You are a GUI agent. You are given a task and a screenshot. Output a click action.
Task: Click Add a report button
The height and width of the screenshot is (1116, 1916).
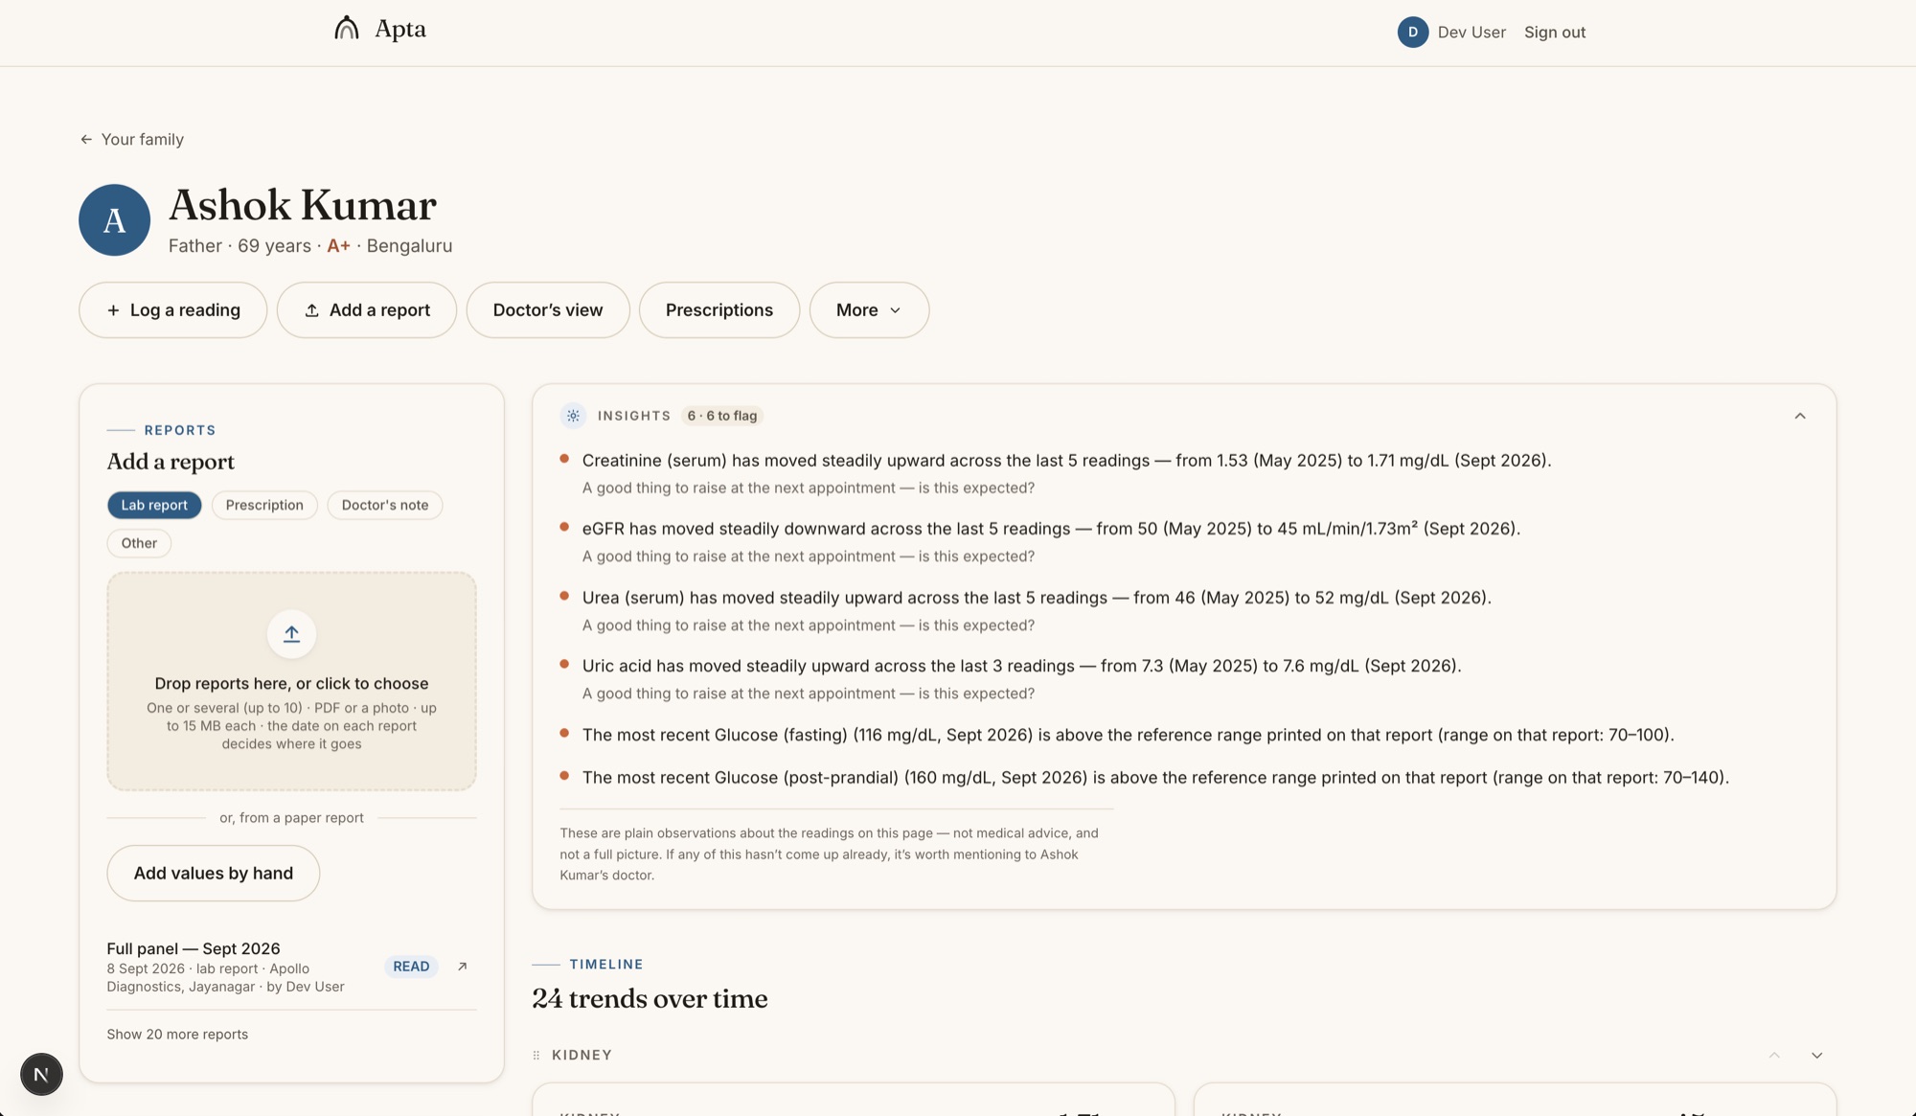367,309
